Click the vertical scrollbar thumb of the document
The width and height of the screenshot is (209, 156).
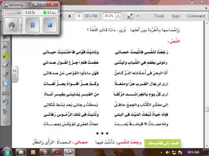(x=207, y=110)
